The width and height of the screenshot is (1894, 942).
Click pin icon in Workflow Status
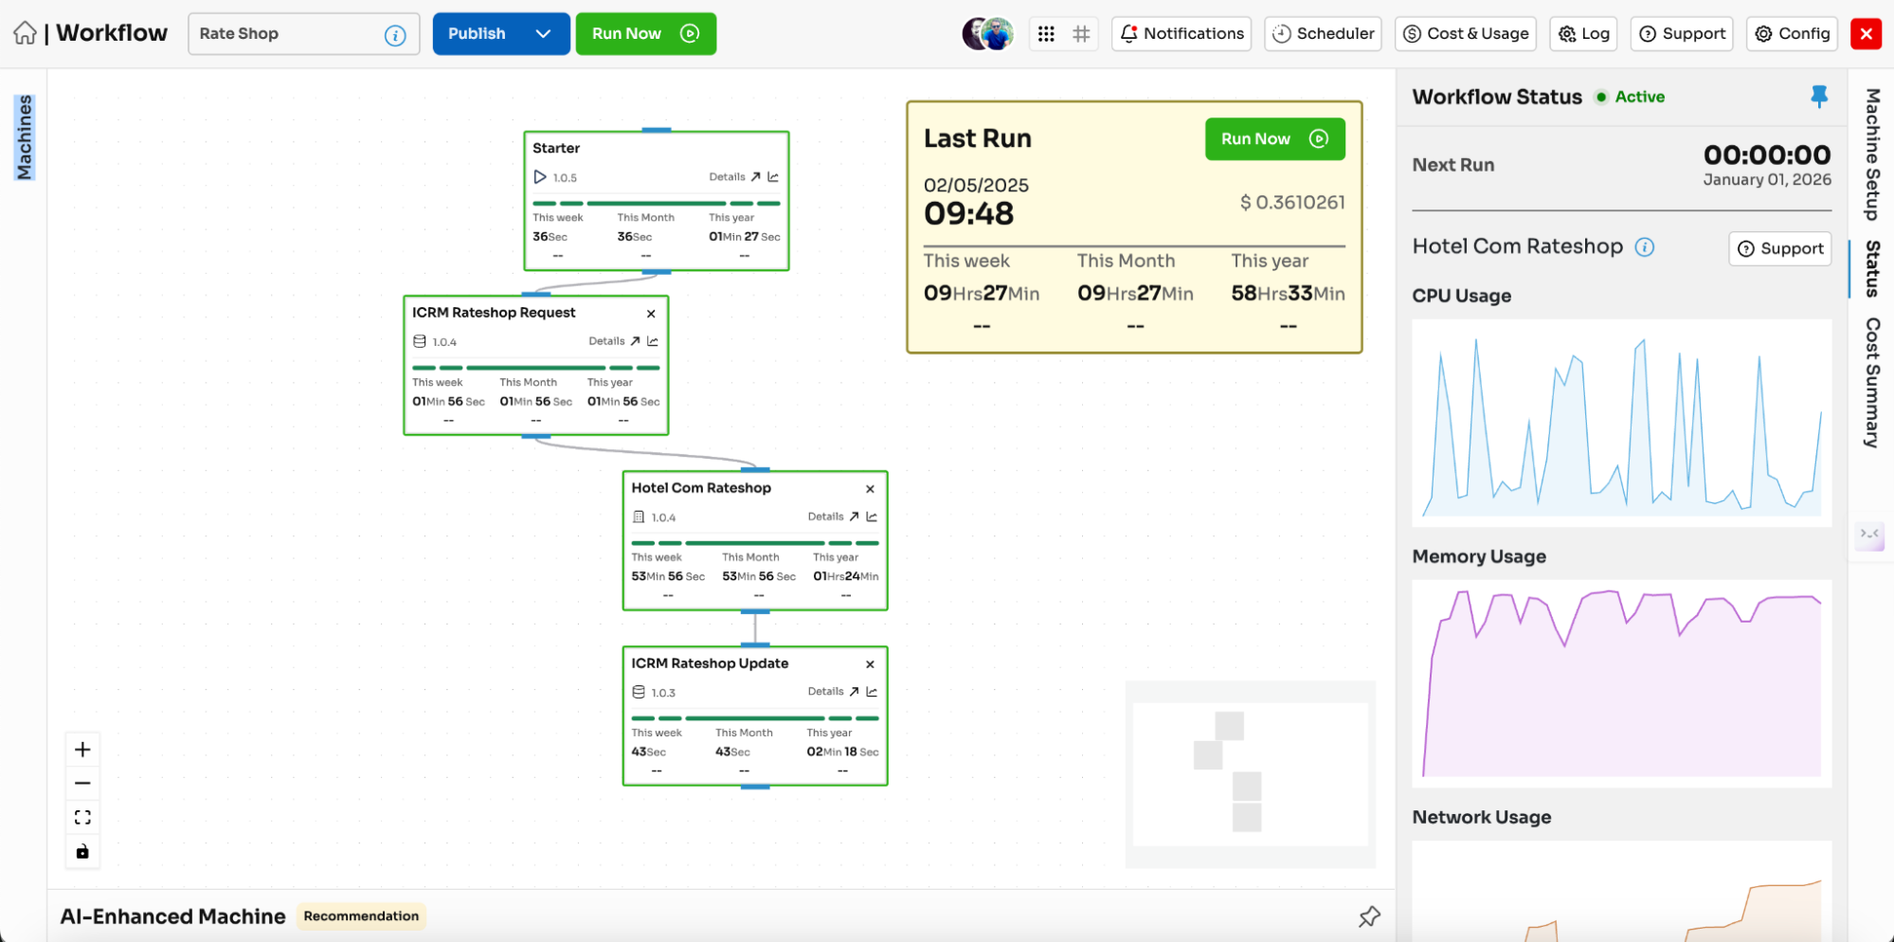(x=1818, y=97)
